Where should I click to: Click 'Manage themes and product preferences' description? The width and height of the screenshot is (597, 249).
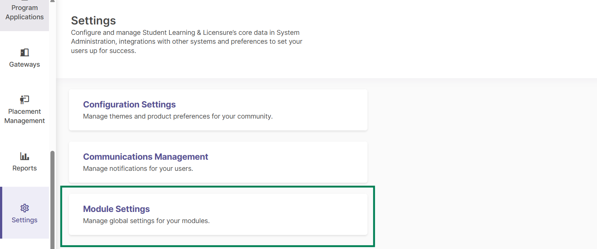(x=178, y=116)
